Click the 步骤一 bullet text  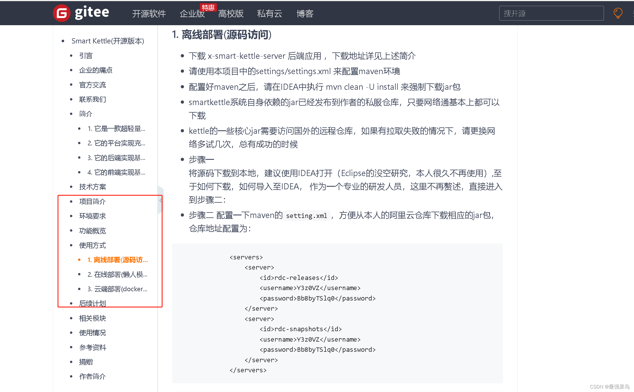click(201, 160)
